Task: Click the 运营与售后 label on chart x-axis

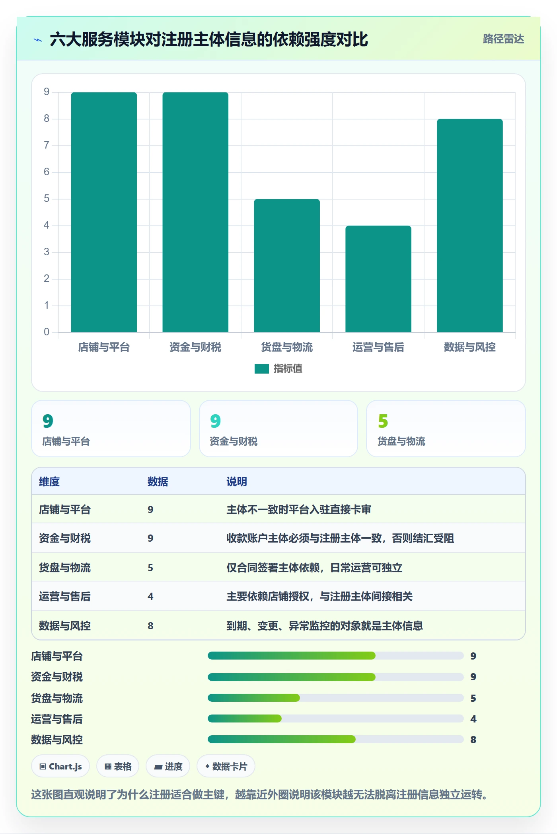Action: pos(378,347)
